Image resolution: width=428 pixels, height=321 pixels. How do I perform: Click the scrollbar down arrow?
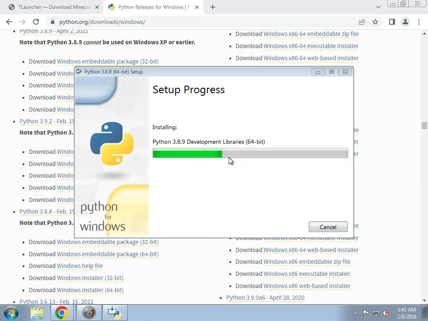424,301
